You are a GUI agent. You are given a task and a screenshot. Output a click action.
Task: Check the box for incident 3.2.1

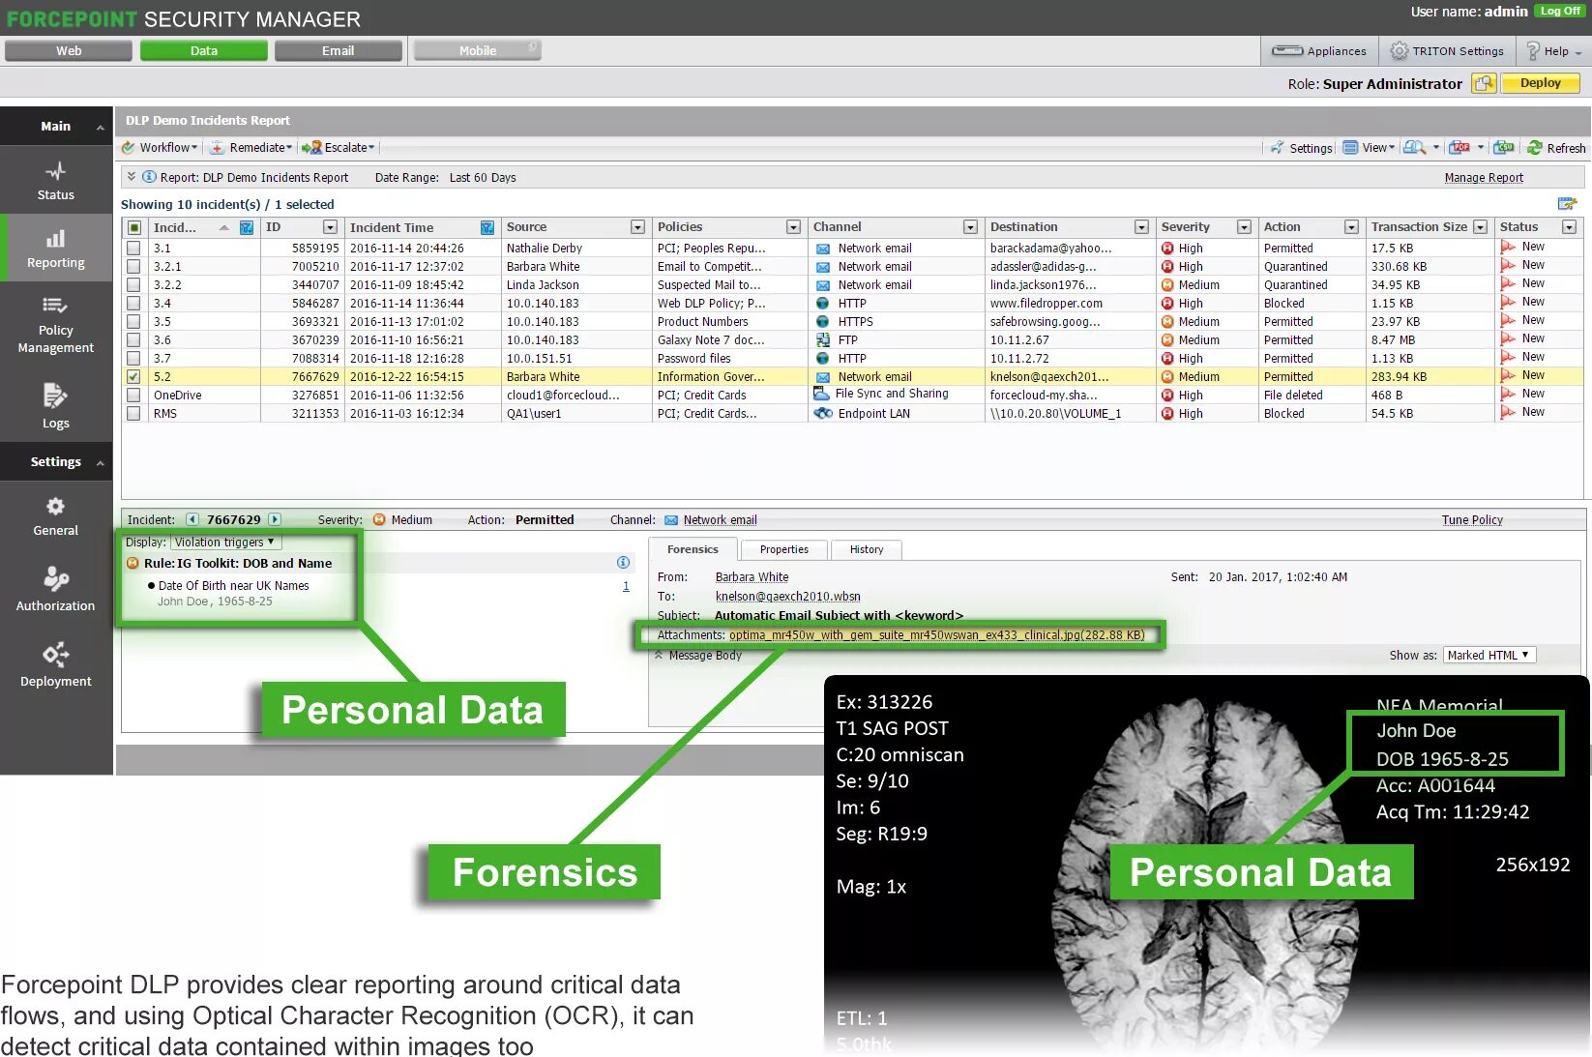point(133,266)
